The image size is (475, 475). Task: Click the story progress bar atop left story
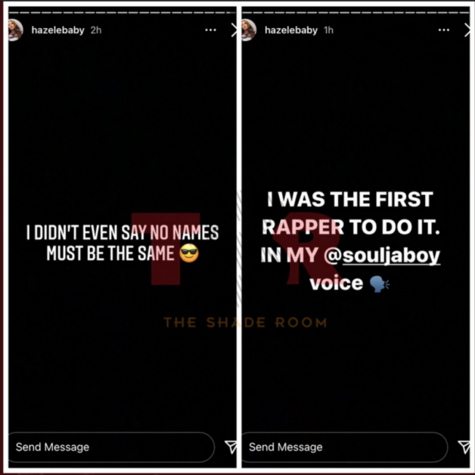123,13
